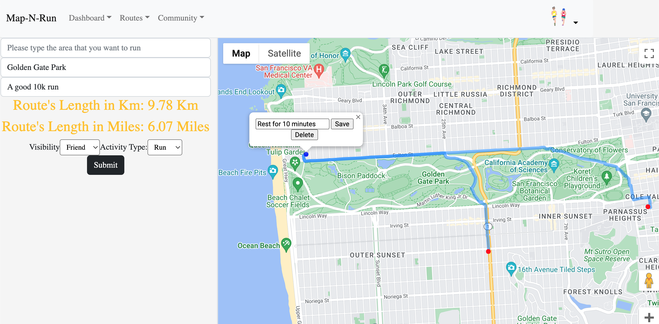This screenshot has width=659, height=324.
Task: Click the San Francisco Botanical Garden label
Action: (535, 191)
